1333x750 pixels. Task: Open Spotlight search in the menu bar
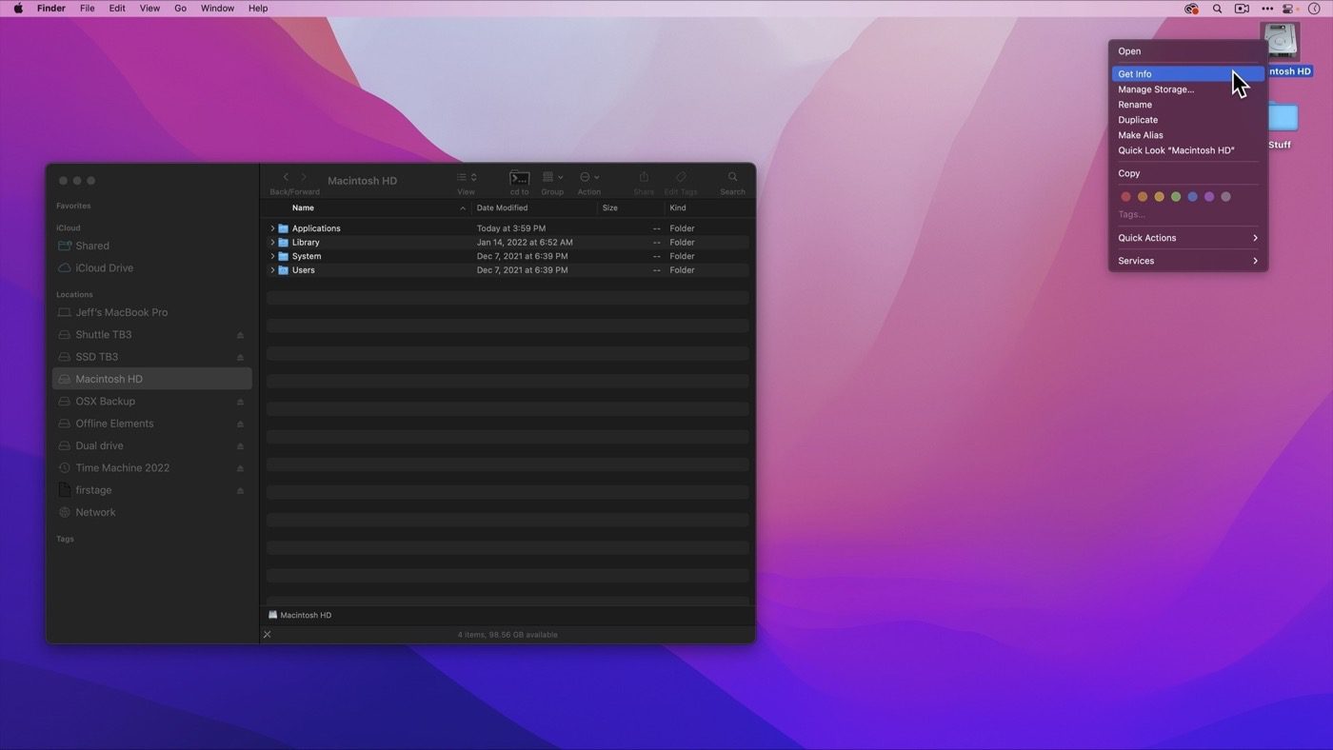click(1217, 9)
